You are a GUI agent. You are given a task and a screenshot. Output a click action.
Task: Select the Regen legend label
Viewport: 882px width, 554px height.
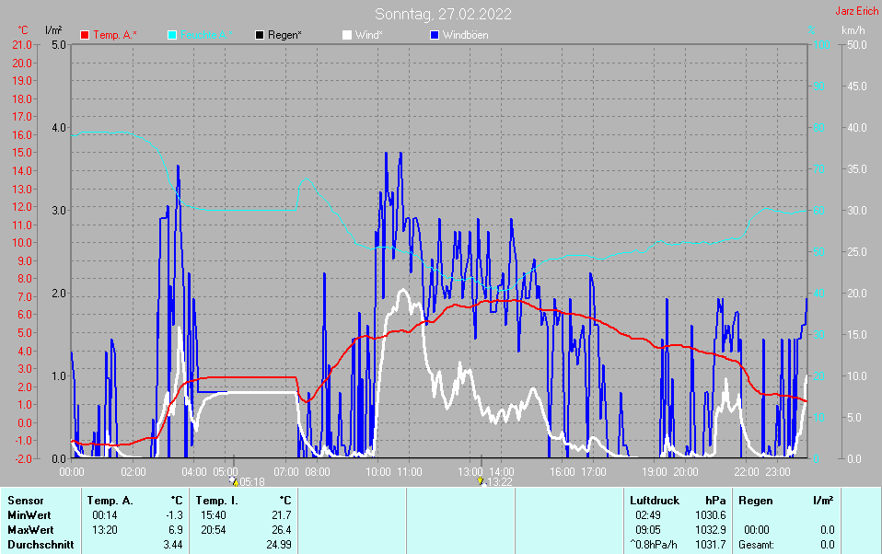pyautogui.click(x=284, y=35)
